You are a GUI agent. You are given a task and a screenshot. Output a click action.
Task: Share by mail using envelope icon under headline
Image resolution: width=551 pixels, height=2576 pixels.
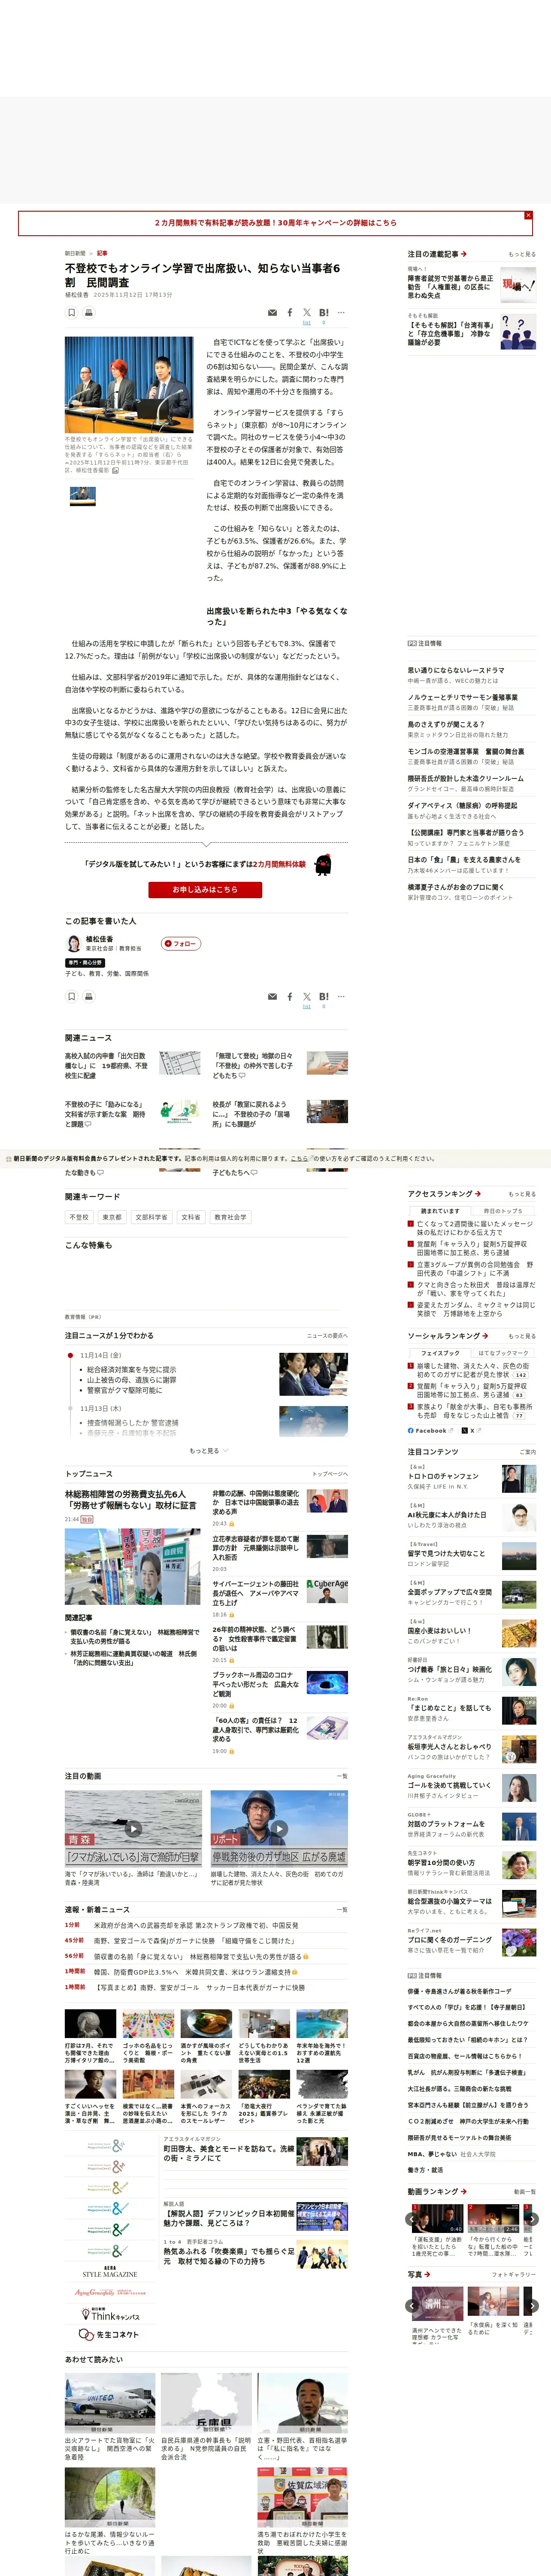tap(272, 313)
